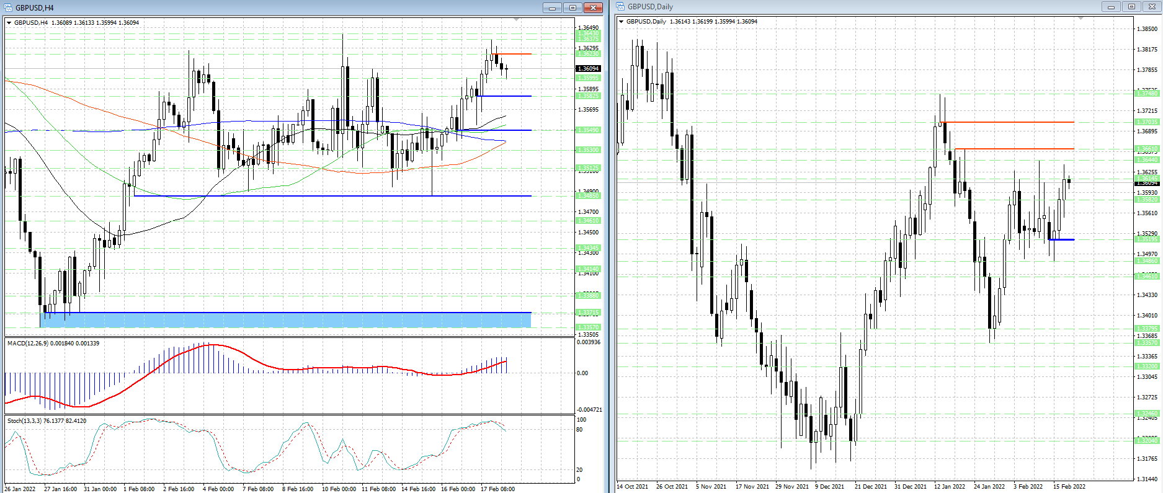Close the GBPUSD,H4 chart window
Image resolution: width=1163 pixels, height=493 pixels.
(x=593, y=7)
